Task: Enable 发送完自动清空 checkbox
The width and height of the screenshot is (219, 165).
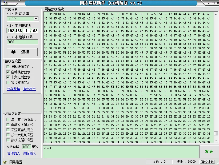Action: click(x=8, y=130)
